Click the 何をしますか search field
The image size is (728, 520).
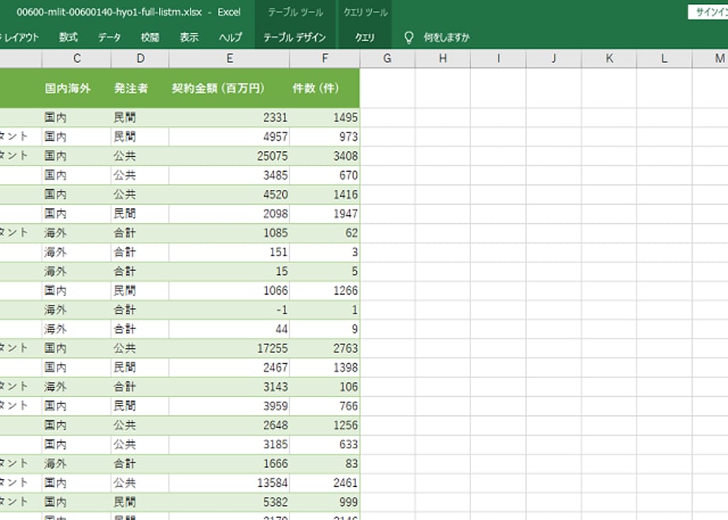tap(446, 37)
